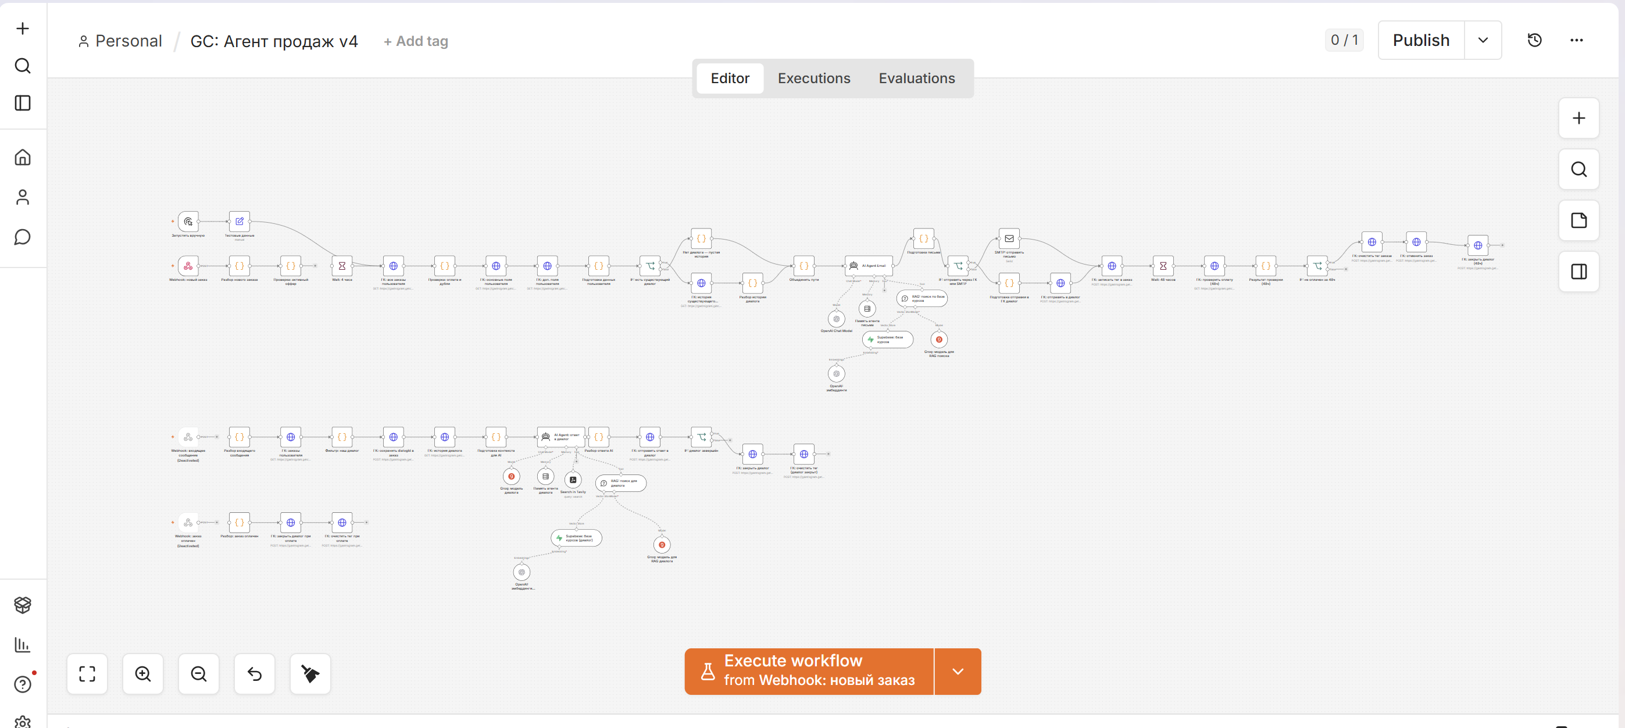Select the SMTP send email node

[x=1009, y=238]
